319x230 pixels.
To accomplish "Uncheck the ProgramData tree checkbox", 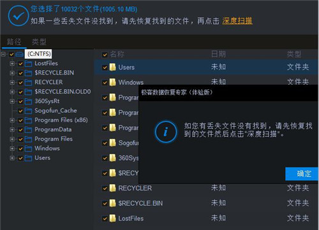I will point(20,130).
